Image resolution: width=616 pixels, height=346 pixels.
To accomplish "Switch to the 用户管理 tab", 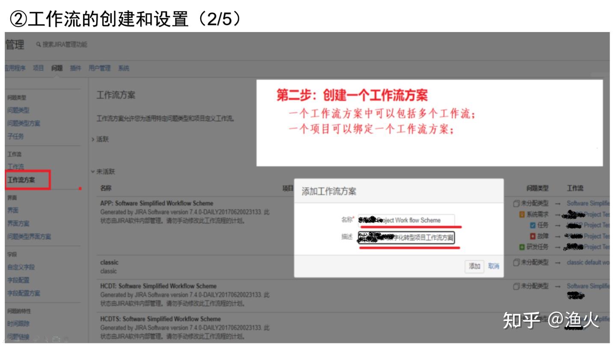I will coord(99,68).
